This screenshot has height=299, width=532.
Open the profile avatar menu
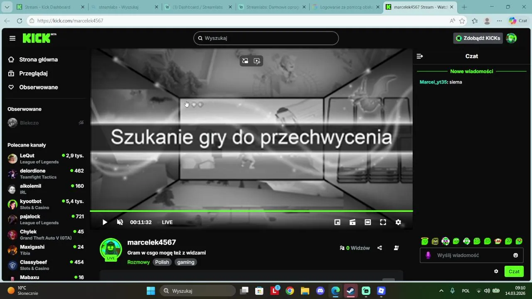click(x=512, y=38)
